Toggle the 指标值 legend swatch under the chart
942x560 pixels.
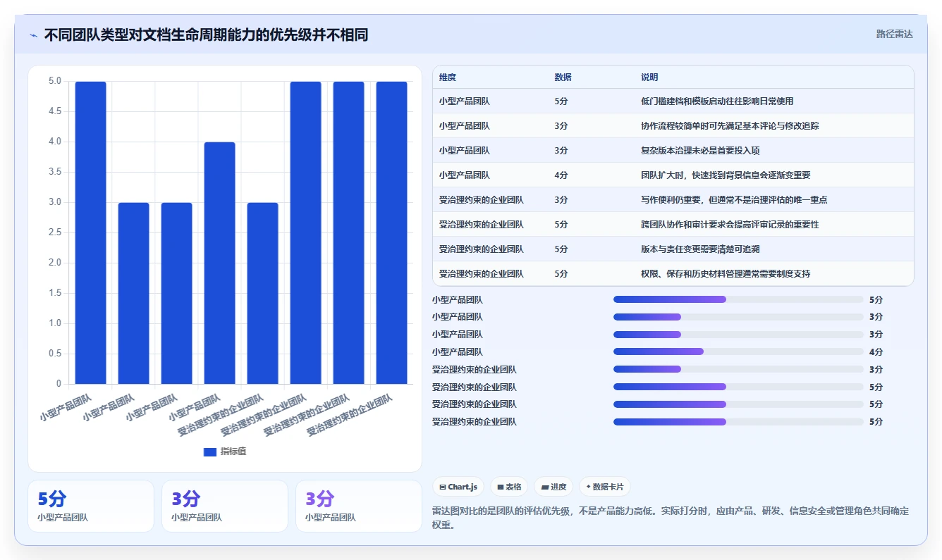pyautogui.click(x=210, y=452)
